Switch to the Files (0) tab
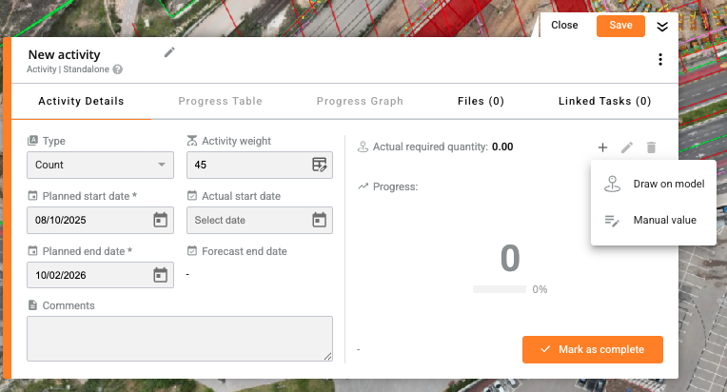The height and width of the screenshot is (392, 727). 481,101
